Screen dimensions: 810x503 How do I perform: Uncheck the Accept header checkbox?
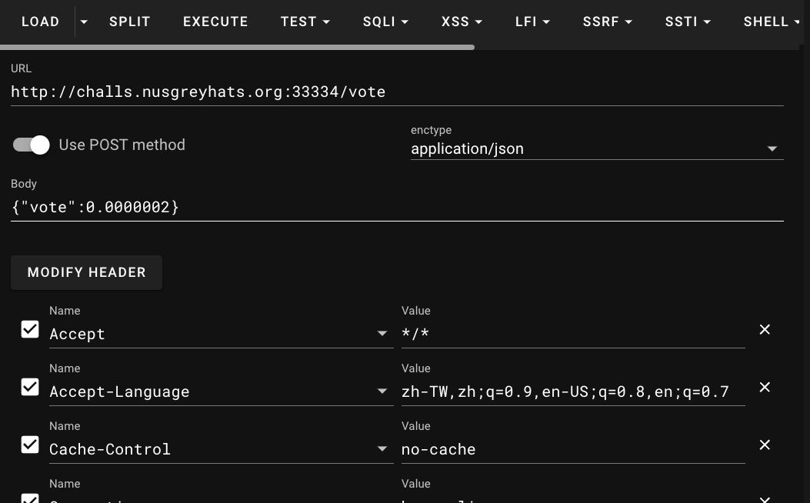(x=30, y=329)
